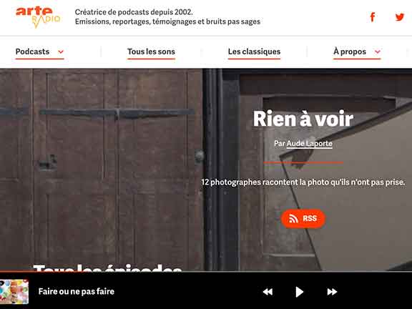Go to Tous les sons
412x309 pixels.
click(x=151, y=51)
